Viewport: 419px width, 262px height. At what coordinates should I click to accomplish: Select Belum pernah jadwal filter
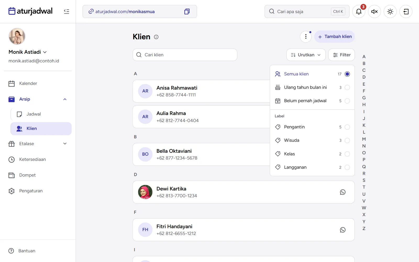click(x=312, y=101)
